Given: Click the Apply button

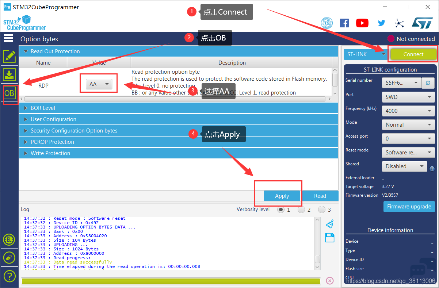Looking at the screenshot, I should click(282, 196).
